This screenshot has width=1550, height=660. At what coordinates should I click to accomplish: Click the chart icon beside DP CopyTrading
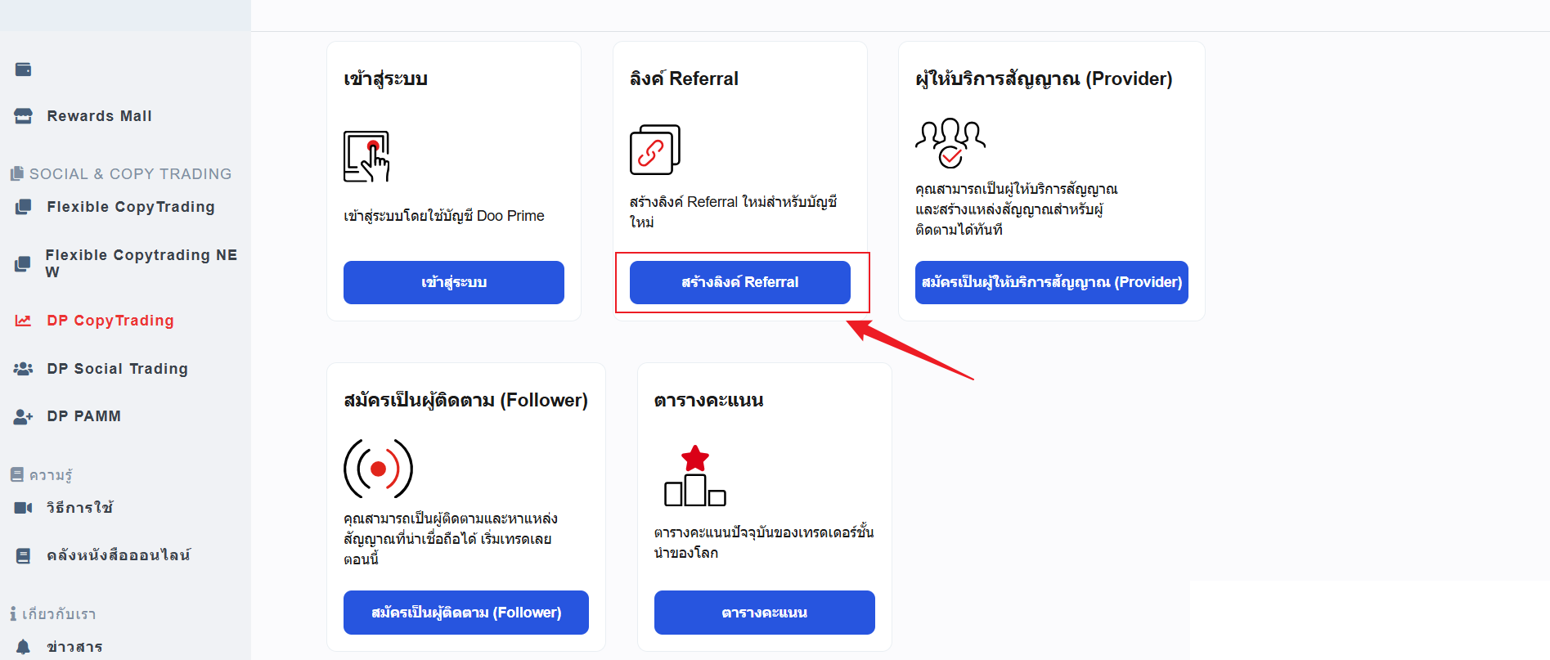coord(23,321)
